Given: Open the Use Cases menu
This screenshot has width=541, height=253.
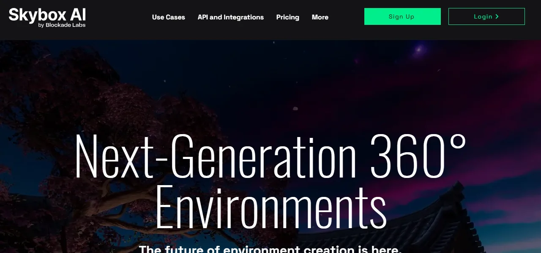Looking at the screenshot, I should point(169,17).
